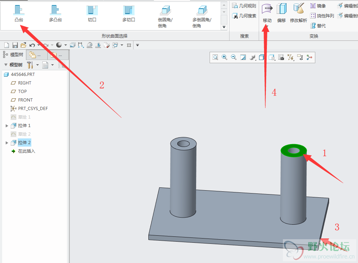Select the FRONT datum plane

(x=22, y=100)
